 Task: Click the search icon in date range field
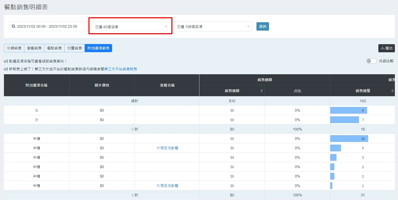14,26
